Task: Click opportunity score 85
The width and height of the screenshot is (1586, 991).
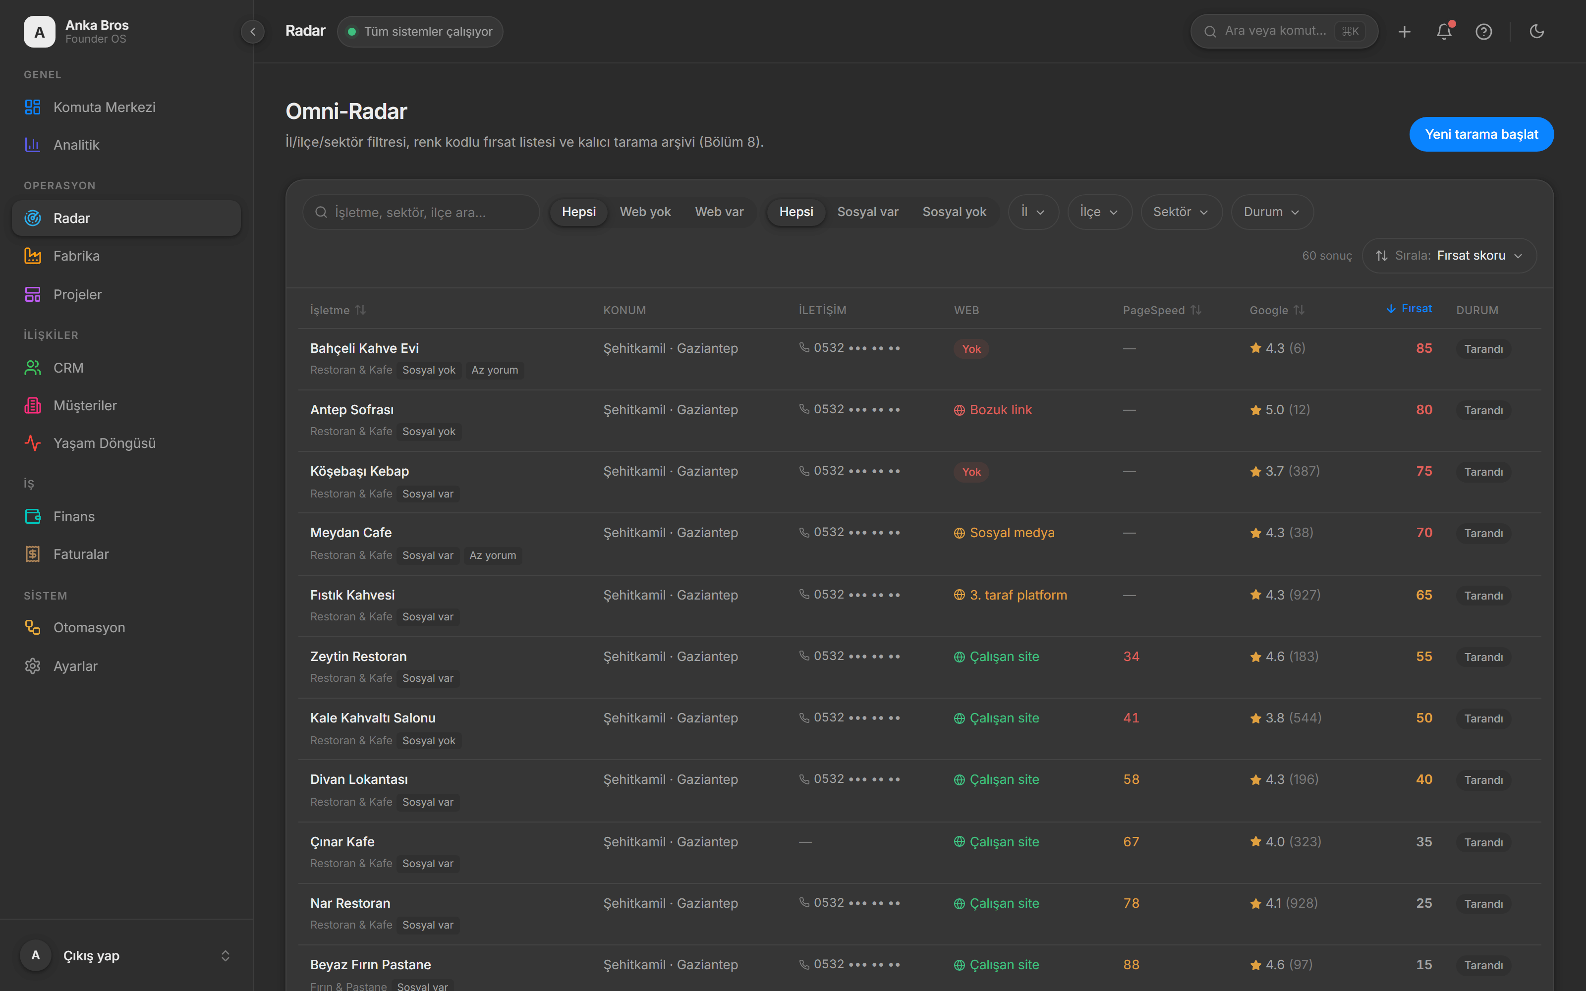Action: (x=1423, y=348)
